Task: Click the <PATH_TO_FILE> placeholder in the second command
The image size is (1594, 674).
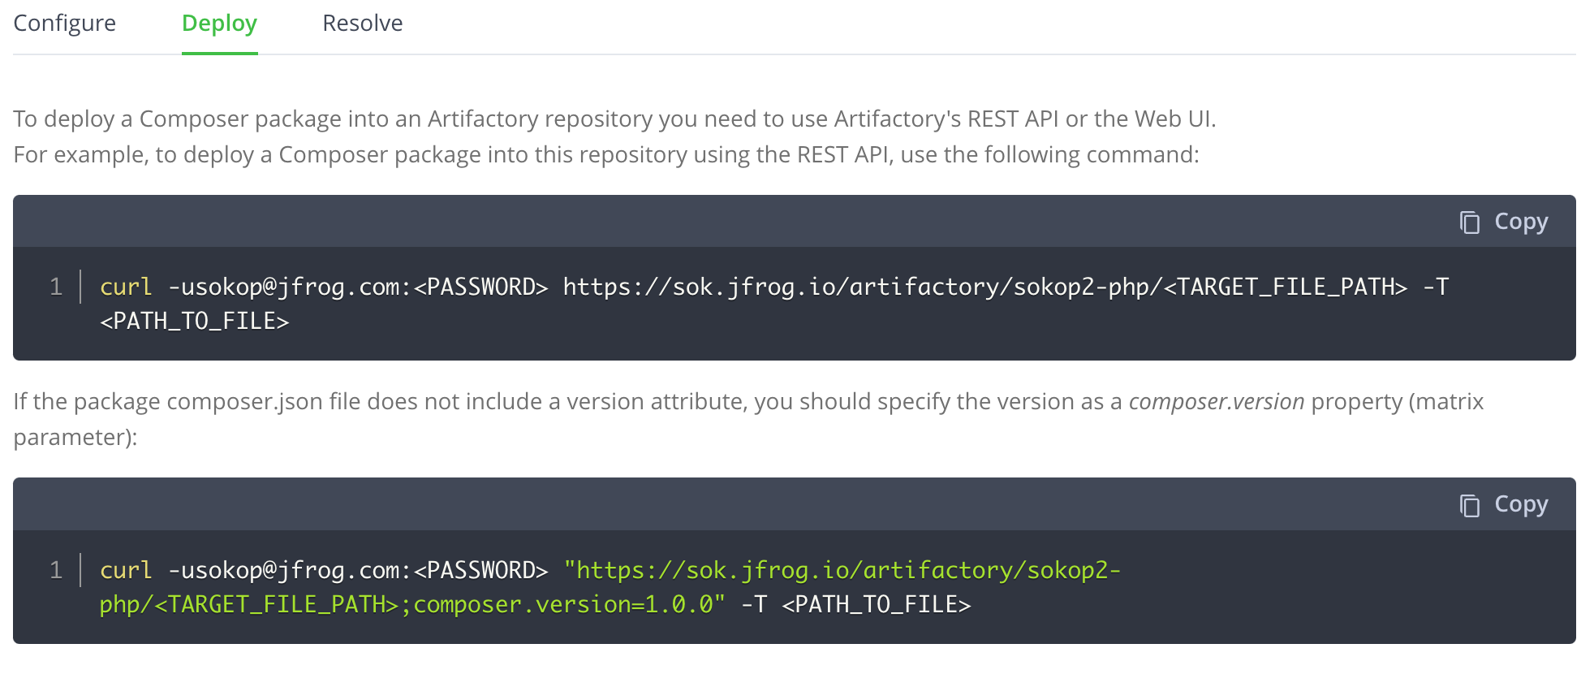Action: (x=876, y=605)
